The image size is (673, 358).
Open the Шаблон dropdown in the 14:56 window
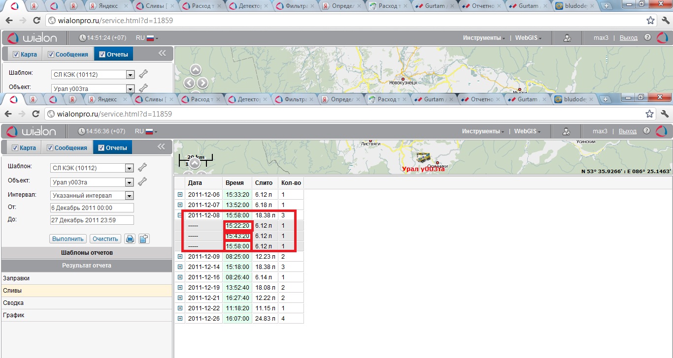[x=130, y=168]
